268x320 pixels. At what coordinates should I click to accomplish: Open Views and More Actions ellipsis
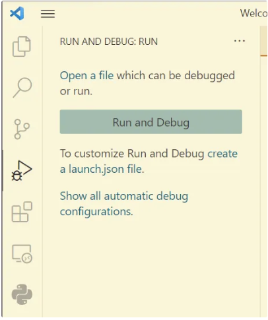click(240, 41)
